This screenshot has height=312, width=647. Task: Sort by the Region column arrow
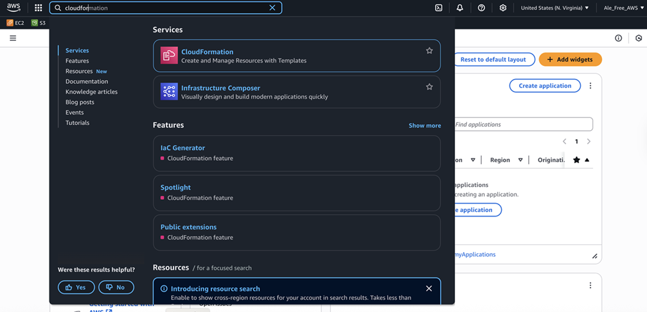coord(520,160)
